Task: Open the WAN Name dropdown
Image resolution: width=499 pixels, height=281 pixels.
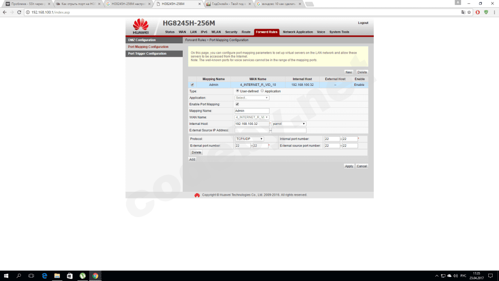Action: tap(252, 117)
